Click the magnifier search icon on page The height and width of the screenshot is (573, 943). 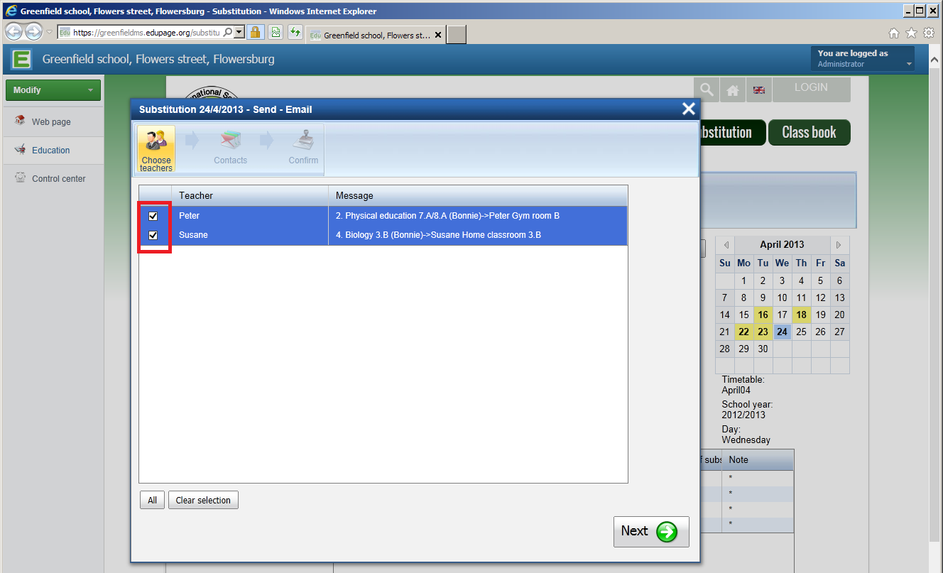[x=706, y=89]
